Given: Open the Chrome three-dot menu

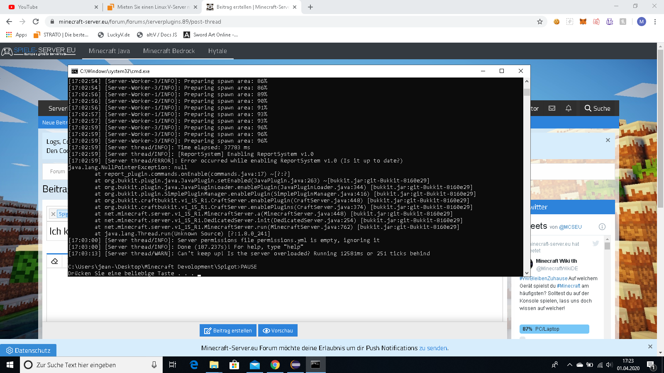Looking at the screenshot, I should click(655, 22).
